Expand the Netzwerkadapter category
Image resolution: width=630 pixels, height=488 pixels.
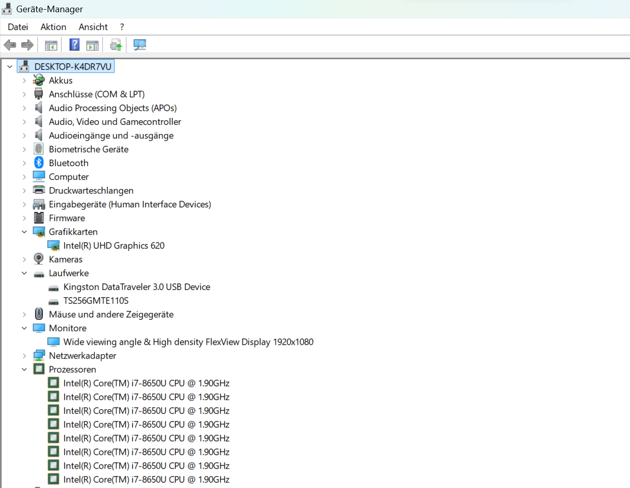(24, 355)
